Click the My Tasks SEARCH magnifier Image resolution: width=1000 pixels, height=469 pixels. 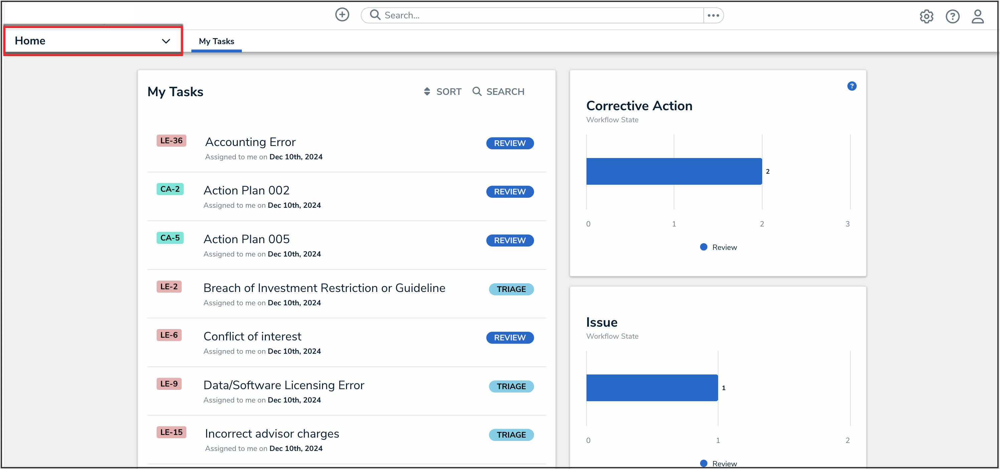click(x=477, y=92)
